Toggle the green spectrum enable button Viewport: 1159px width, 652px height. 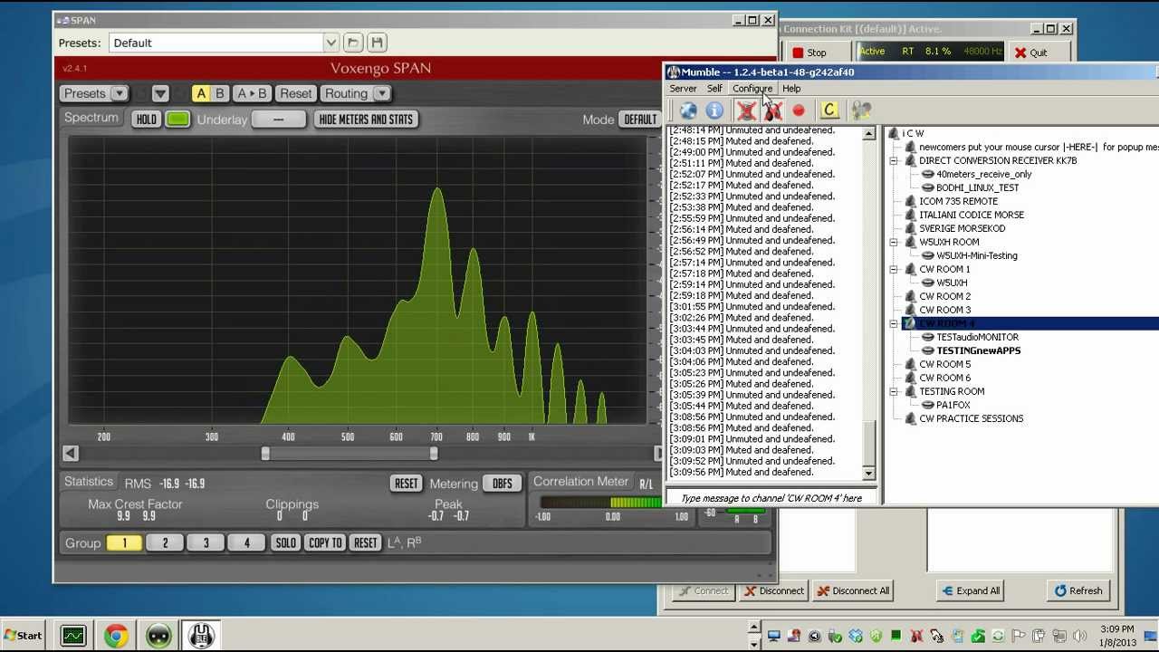(177, 120)
